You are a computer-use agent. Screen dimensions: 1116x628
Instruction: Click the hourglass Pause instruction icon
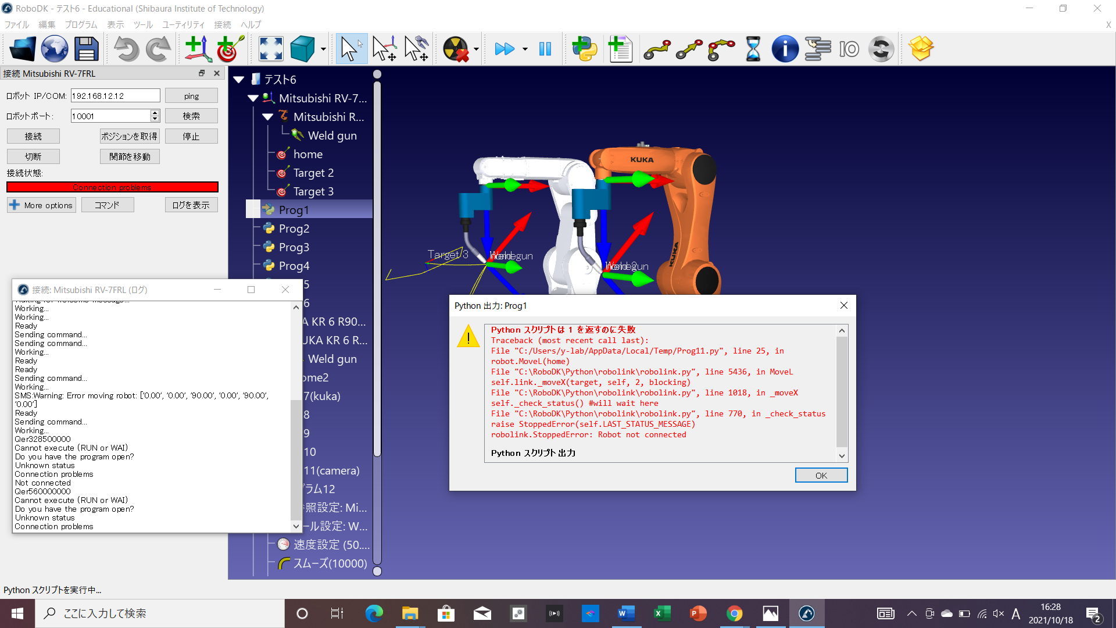753,49
